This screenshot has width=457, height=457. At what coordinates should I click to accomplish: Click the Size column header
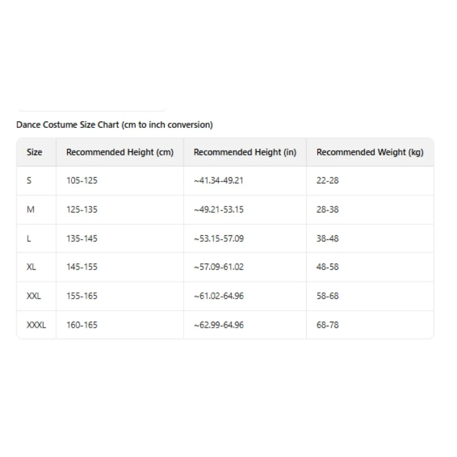[x=34, y=152]
